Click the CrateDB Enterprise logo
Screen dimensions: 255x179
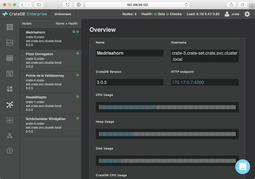[25, 14]
